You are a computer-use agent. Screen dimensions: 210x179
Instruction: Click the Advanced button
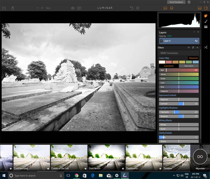(193, 58)
